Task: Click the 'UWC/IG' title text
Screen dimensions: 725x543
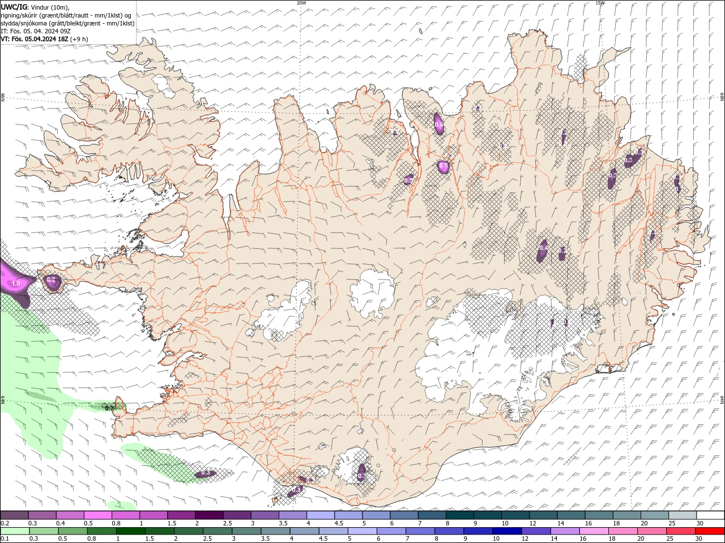Action: click(14, 7)
